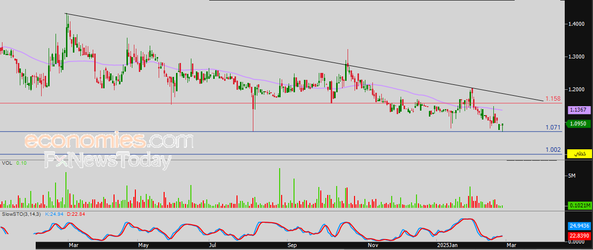Click the Nov label on time axis
The image size is (593, 250).
click(x=373, y=246)
